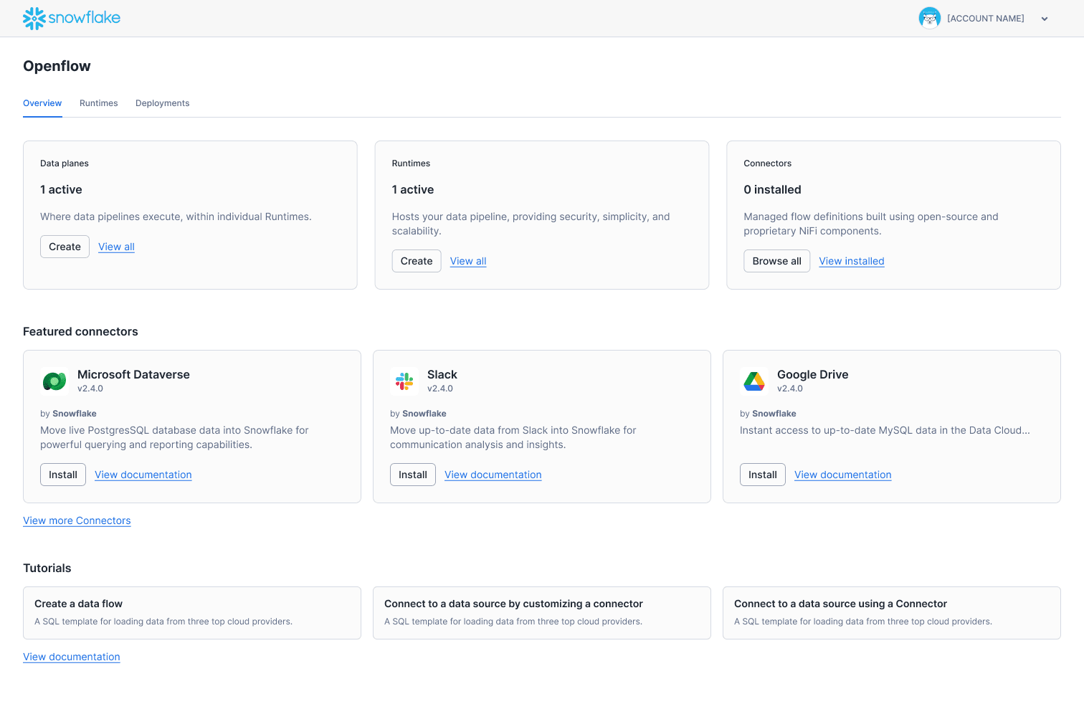Image resolution: width=1084 pixels, height=704 pixels.
Task: Click 'by Snowflake' in the Slack card
Action: [418, 414]
